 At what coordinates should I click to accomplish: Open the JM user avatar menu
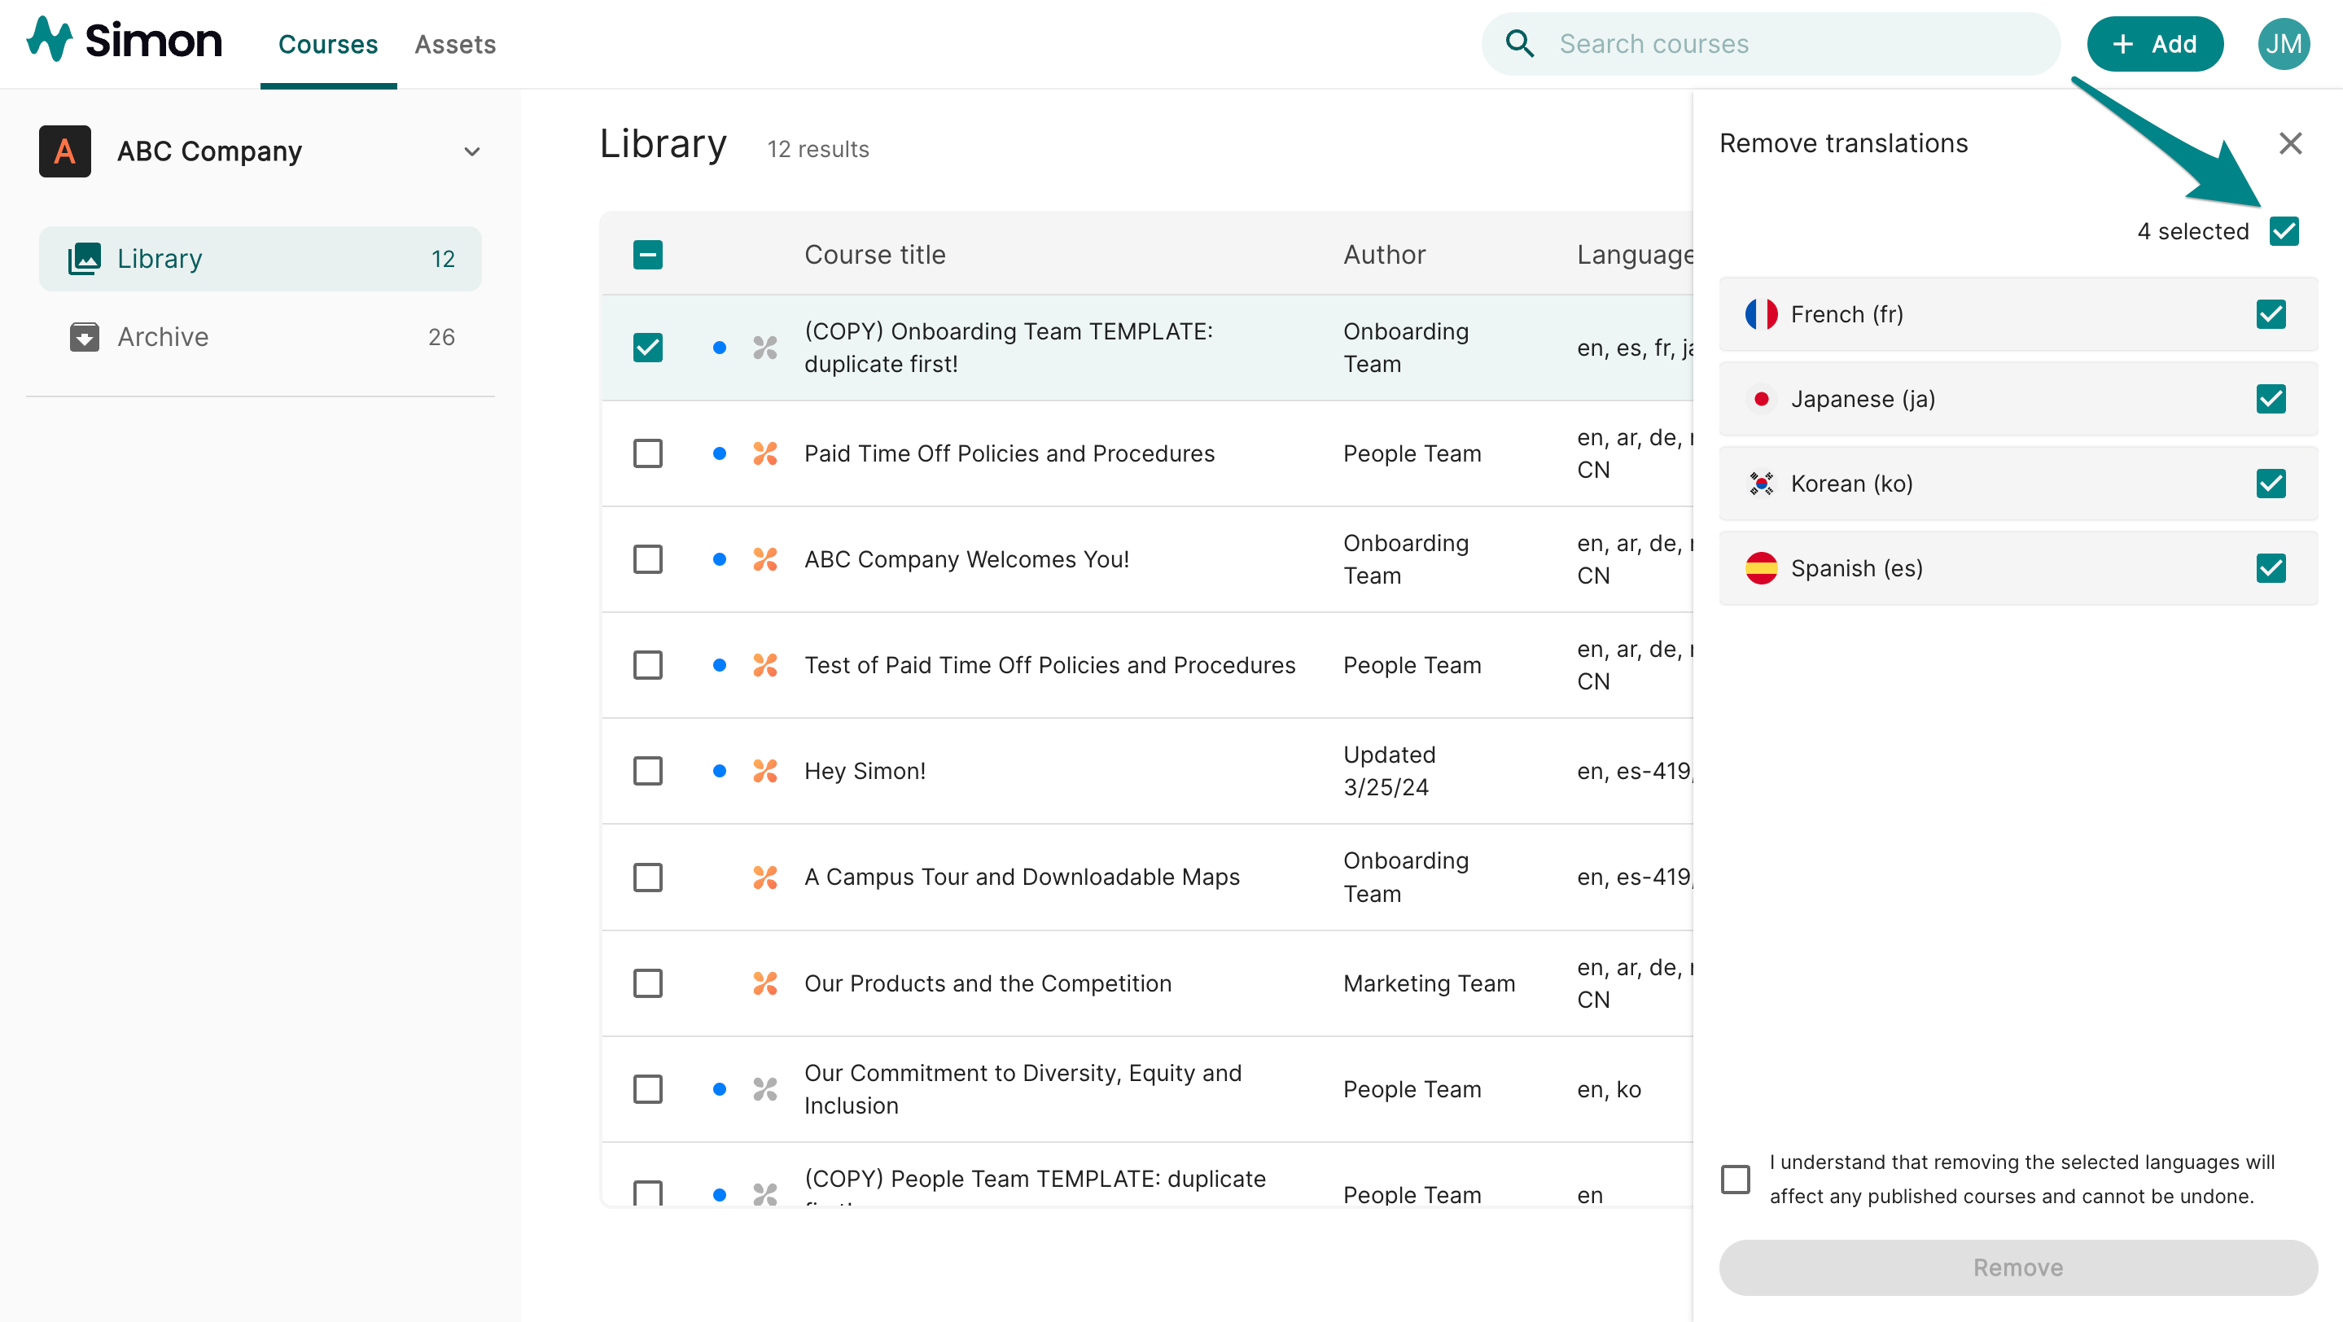2283,44
